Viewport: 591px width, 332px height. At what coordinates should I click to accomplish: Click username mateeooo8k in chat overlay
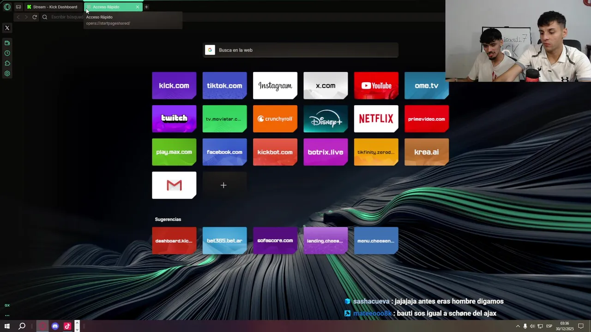click(372, 313)
